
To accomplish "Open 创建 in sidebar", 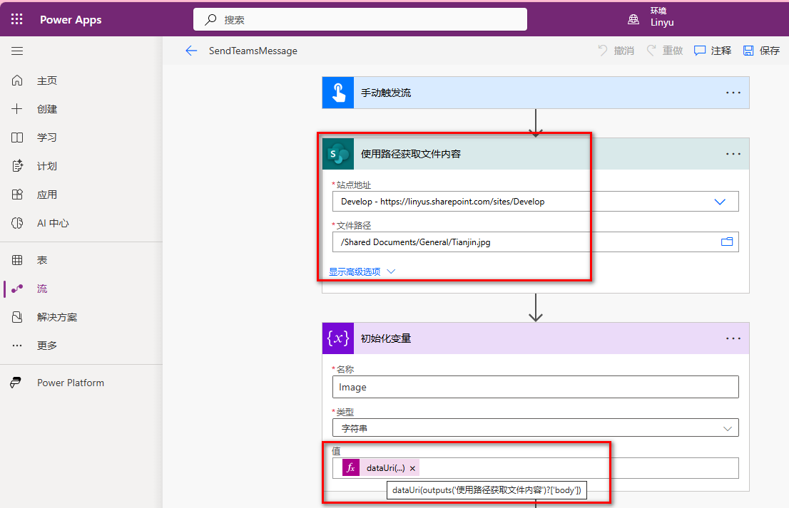I will 47,109.
